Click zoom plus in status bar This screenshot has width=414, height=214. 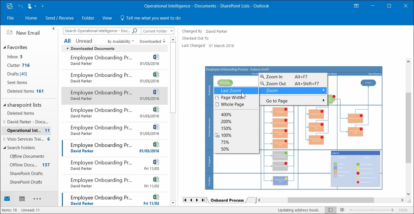pos(392,210)
